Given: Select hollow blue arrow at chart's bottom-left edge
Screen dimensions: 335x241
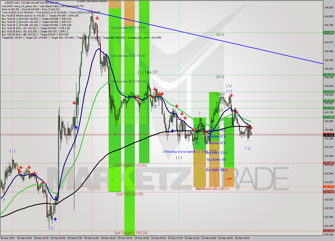Looking at the screenshot, I should (4, 200).
